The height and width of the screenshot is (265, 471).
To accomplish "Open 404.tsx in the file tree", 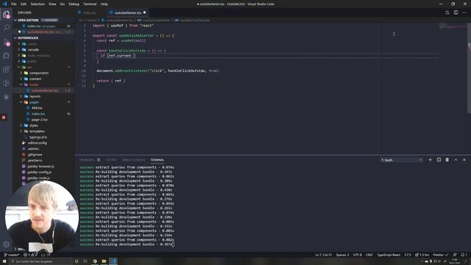I will click(37, 108).
